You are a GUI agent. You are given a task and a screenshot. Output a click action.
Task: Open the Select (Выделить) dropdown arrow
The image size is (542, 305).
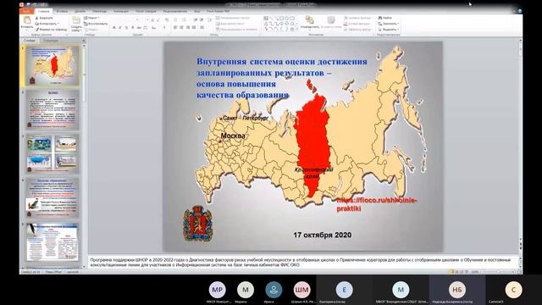398,30
